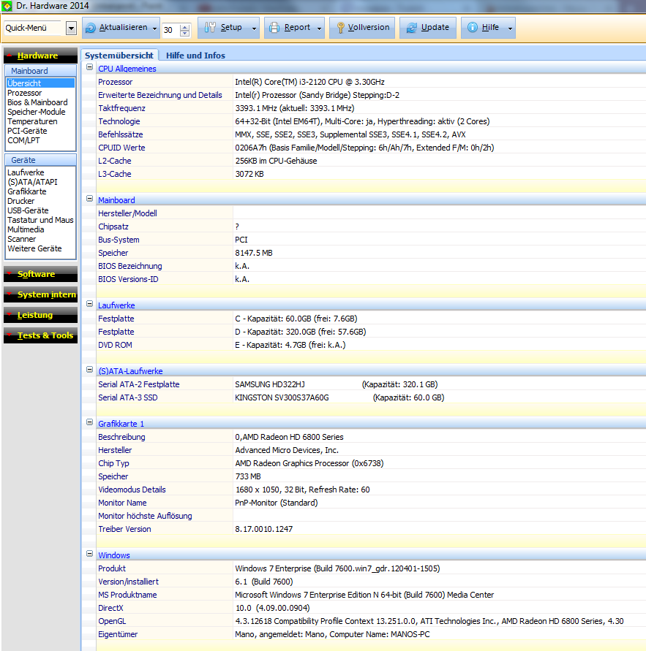Open the Quick-Menü dropdown arrow
The width and height of the screenshot is (646, 651).
pyautogui.click(x=72, y=28)
